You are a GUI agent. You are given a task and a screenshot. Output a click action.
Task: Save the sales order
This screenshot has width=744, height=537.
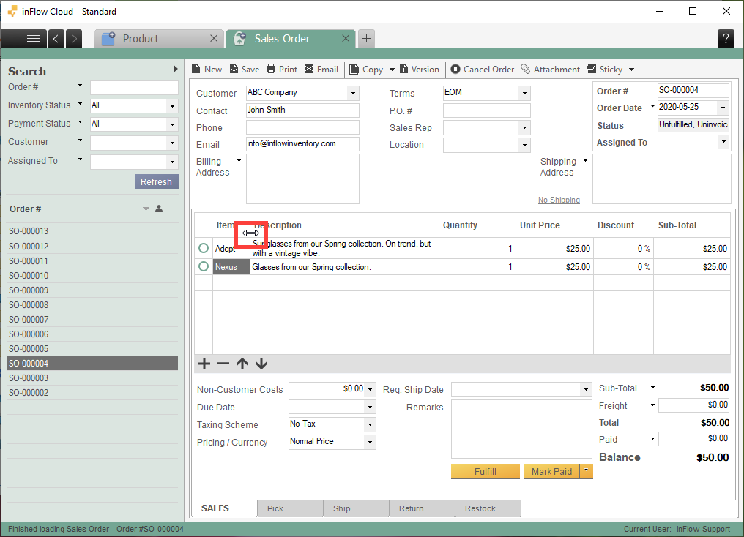245,70
